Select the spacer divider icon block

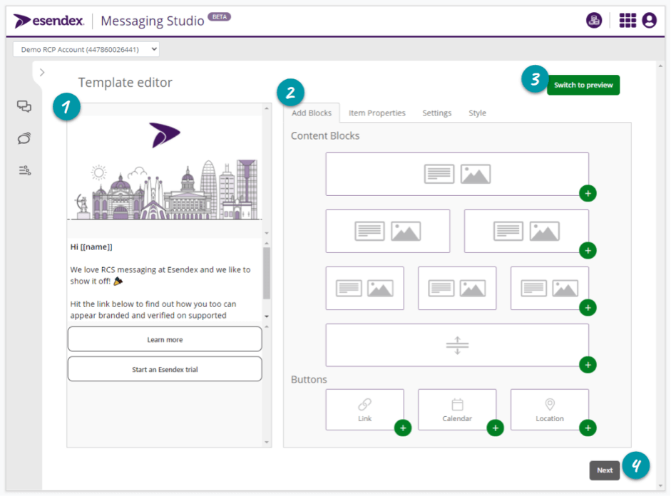(x=457, y=345)
